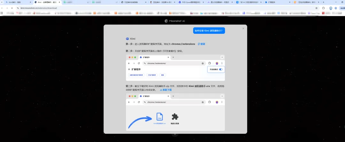Click the Kimi avatar icon in dialog
Viewport: 345px width, 142px height.
(127, 39)
